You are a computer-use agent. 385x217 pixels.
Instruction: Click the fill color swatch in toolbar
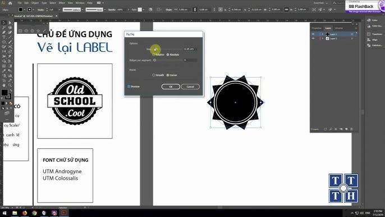click(4, 93)
